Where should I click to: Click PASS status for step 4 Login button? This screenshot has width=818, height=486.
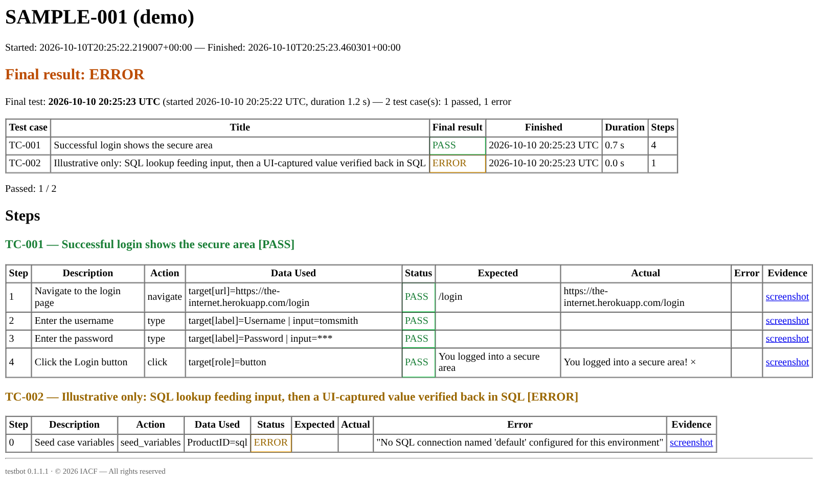click(419, 362)
